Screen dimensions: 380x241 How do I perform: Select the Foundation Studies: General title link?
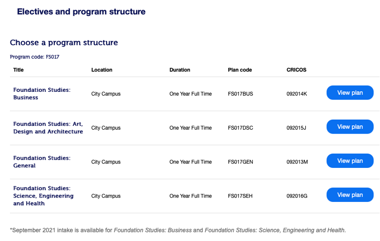(x=42, y=162)
